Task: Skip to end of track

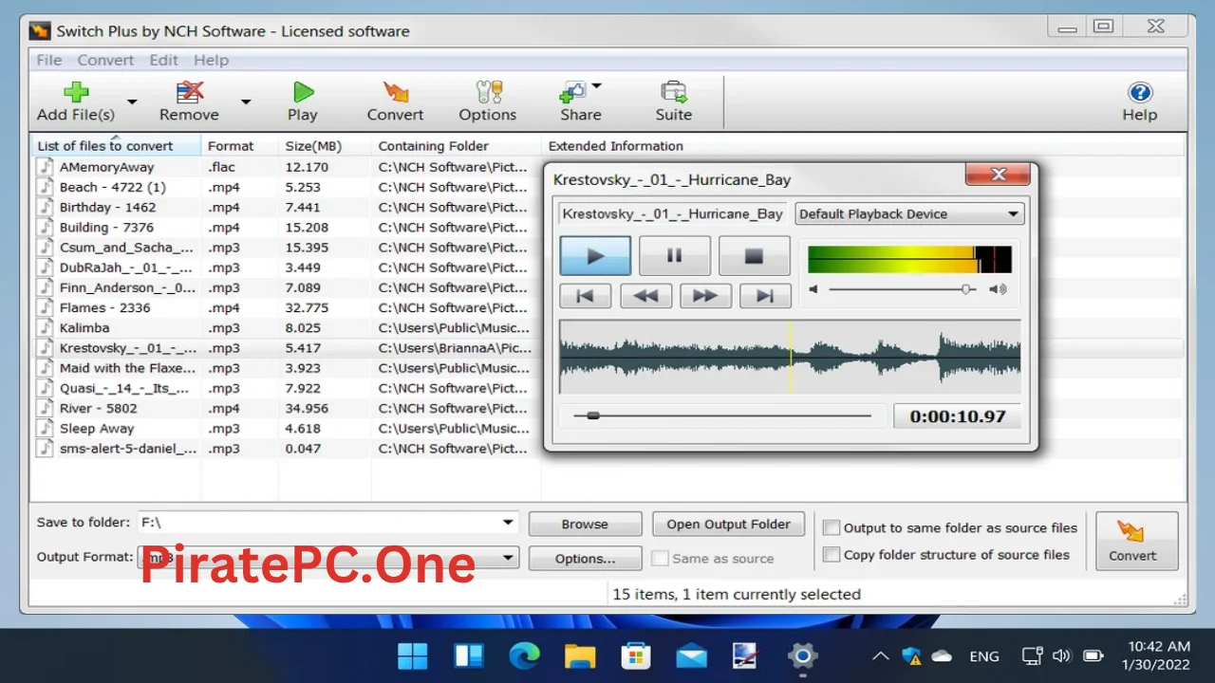Action: (x=765, y=296)
